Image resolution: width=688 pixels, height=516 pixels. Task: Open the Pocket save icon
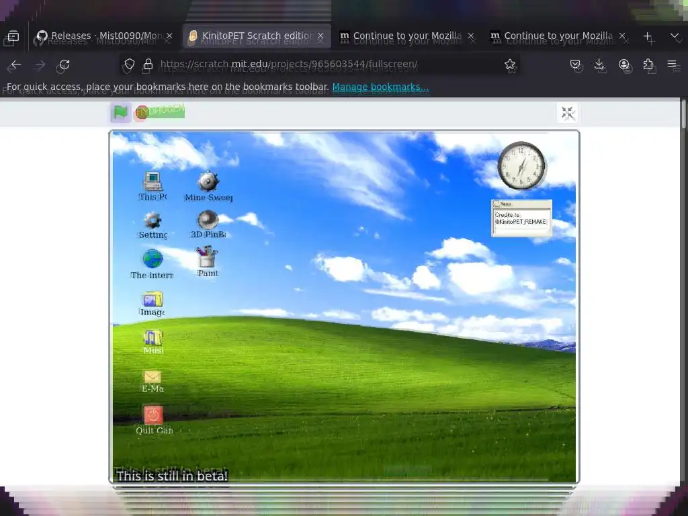coord(575,64)
